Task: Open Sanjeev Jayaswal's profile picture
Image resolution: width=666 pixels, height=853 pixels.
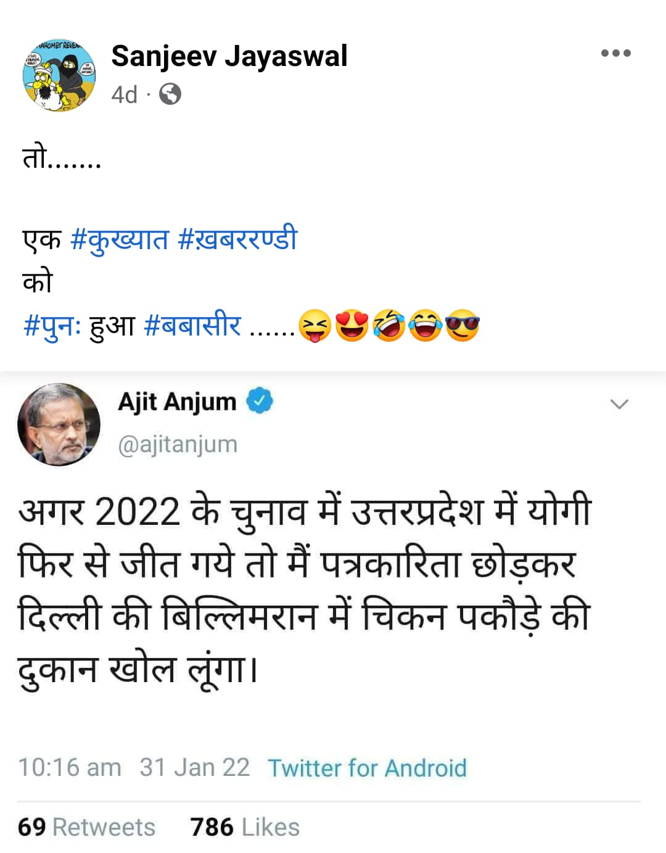Action: coord(59,75)
